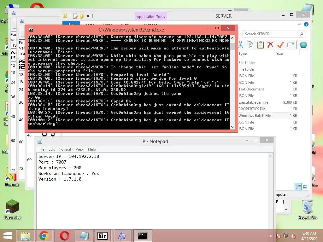The width and height of the screenshot is (323, 242).
Task: Select Text Document row
Action: [268, 89]
